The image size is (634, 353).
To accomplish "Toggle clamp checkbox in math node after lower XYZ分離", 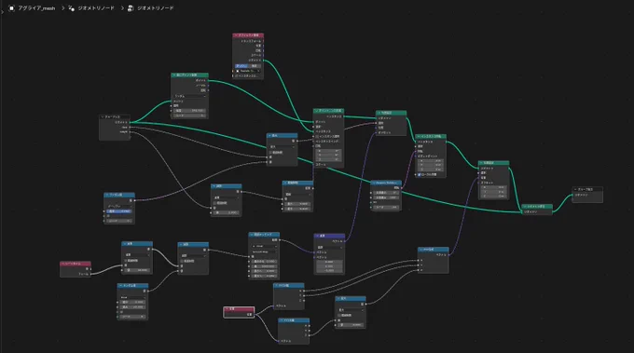I will [x=339, y=315].
